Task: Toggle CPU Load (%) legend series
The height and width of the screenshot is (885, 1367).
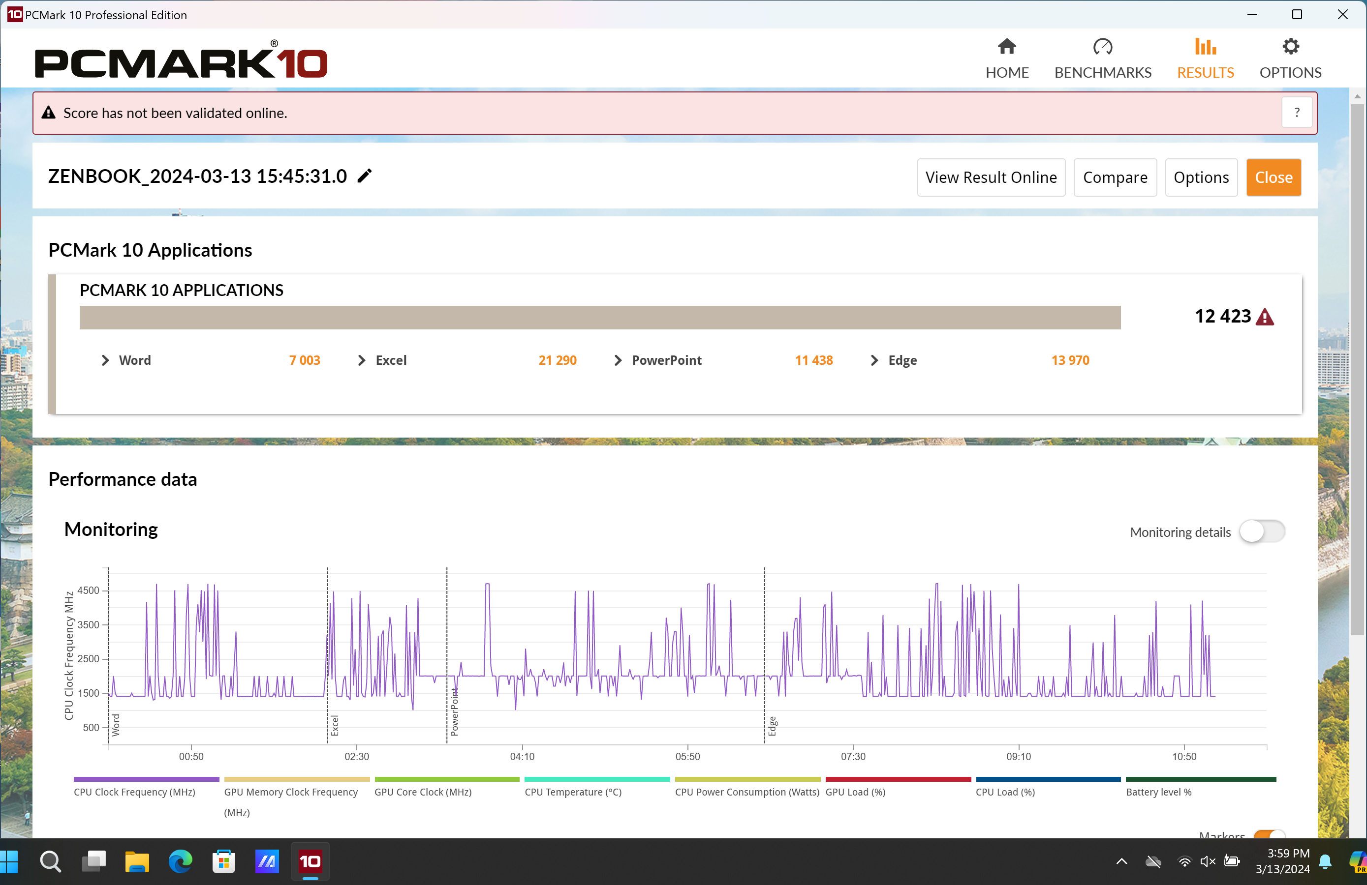Action: click(1048, 787)
